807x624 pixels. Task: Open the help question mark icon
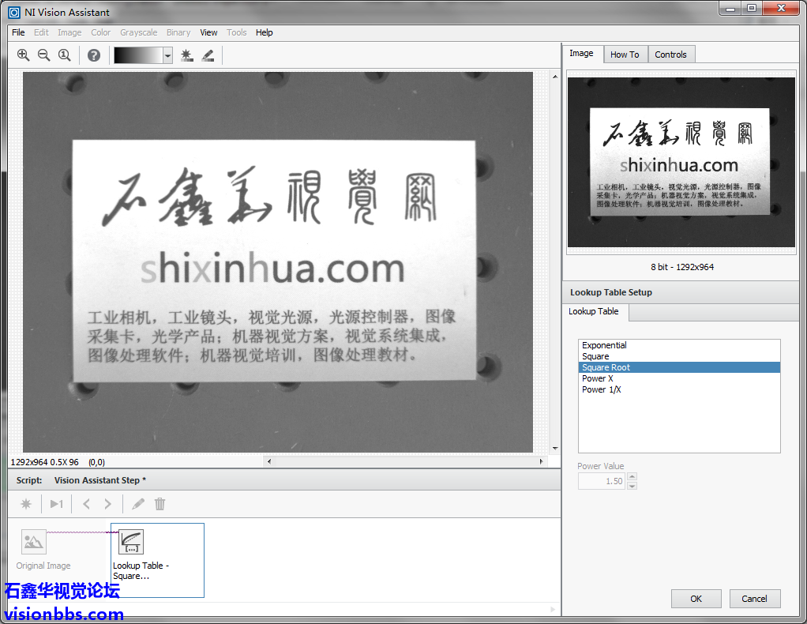pyautogui.click(x=94, y=55)
